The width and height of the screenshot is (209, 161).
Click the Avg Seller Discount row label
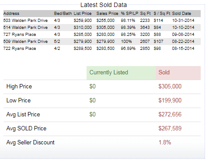pos(30,143)
